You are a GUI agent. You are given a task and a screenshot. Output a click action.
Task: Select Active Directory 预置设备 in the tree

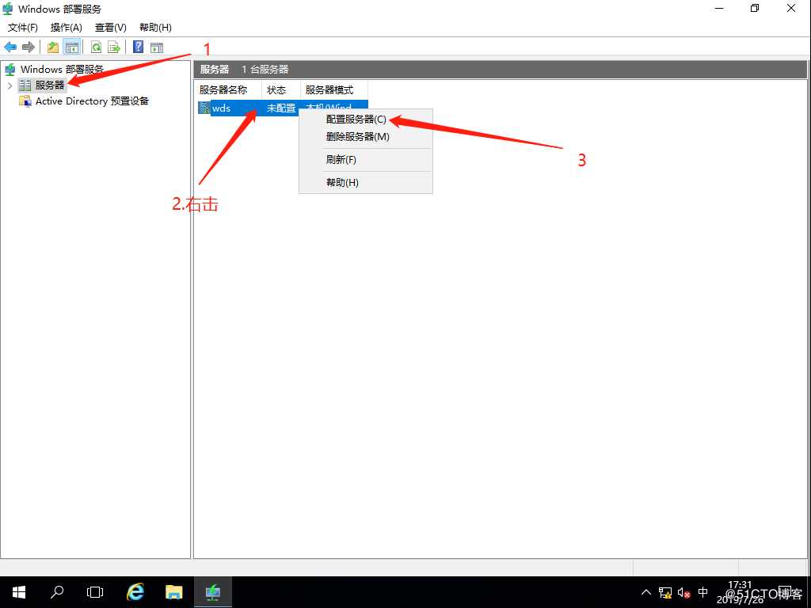(92, 101)
